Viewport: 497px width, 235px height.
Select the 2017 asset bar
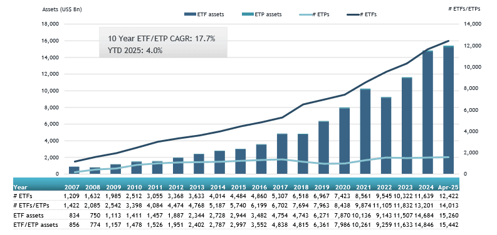point(282,154)
